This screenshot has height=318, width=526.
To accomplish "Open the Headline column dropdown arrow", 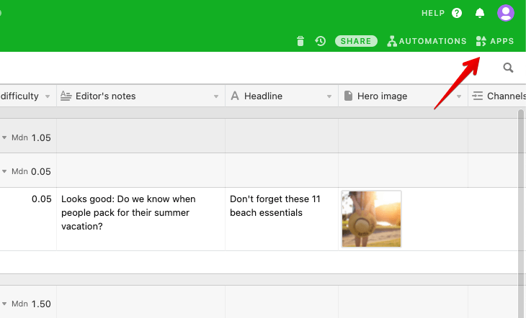I will (x=329, y=96).
